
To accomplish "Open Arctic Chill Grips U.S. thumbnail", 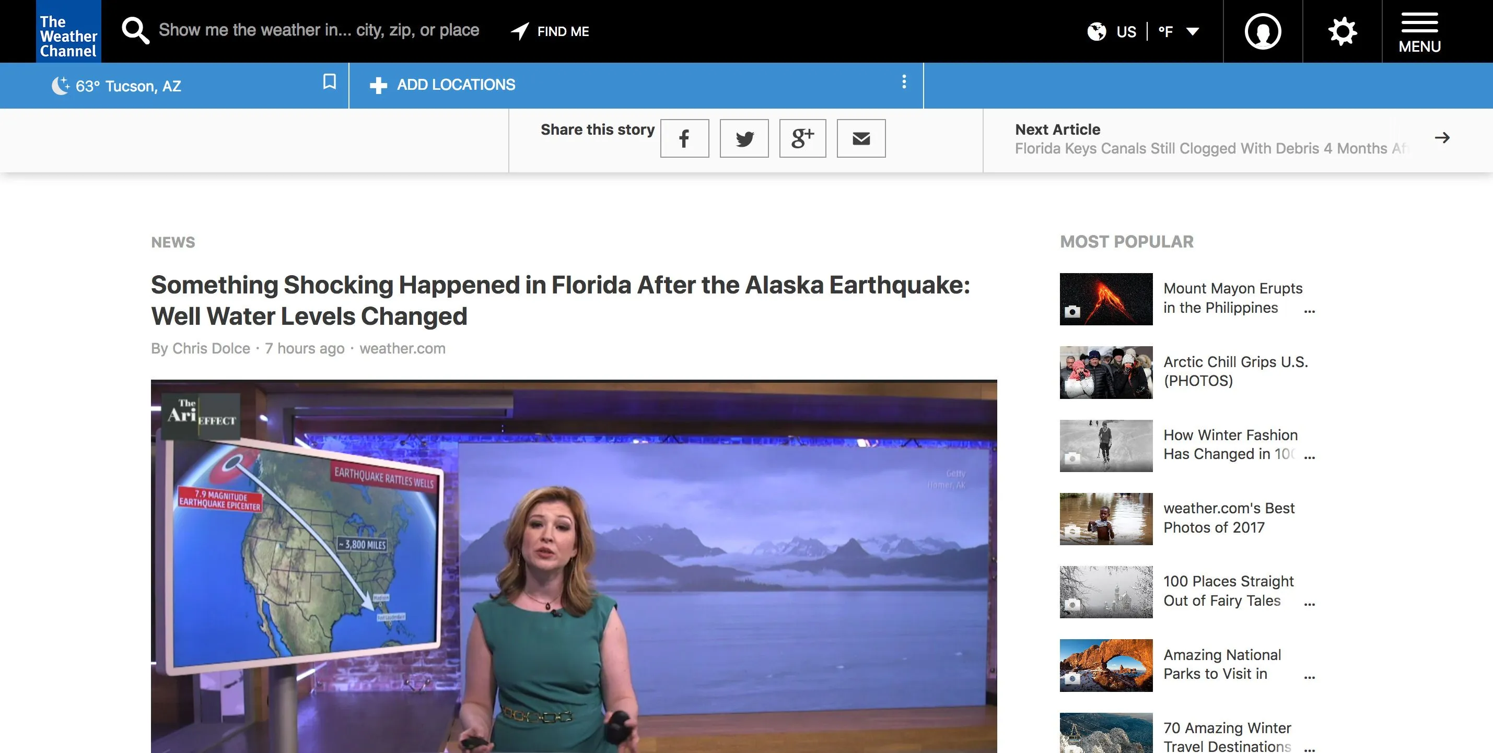I will click(x=1106, y=372).
